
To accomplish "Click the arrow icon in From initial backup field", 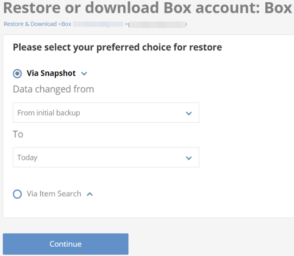I will [189, 113].
